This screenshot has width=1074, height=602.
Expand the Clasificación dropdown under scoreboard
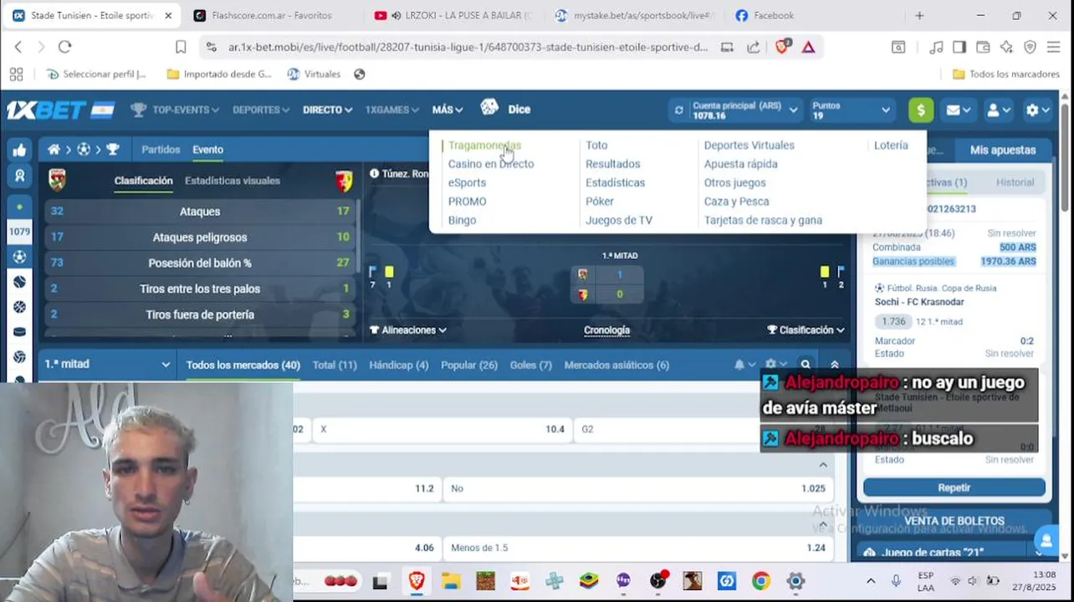pos(806,330)
